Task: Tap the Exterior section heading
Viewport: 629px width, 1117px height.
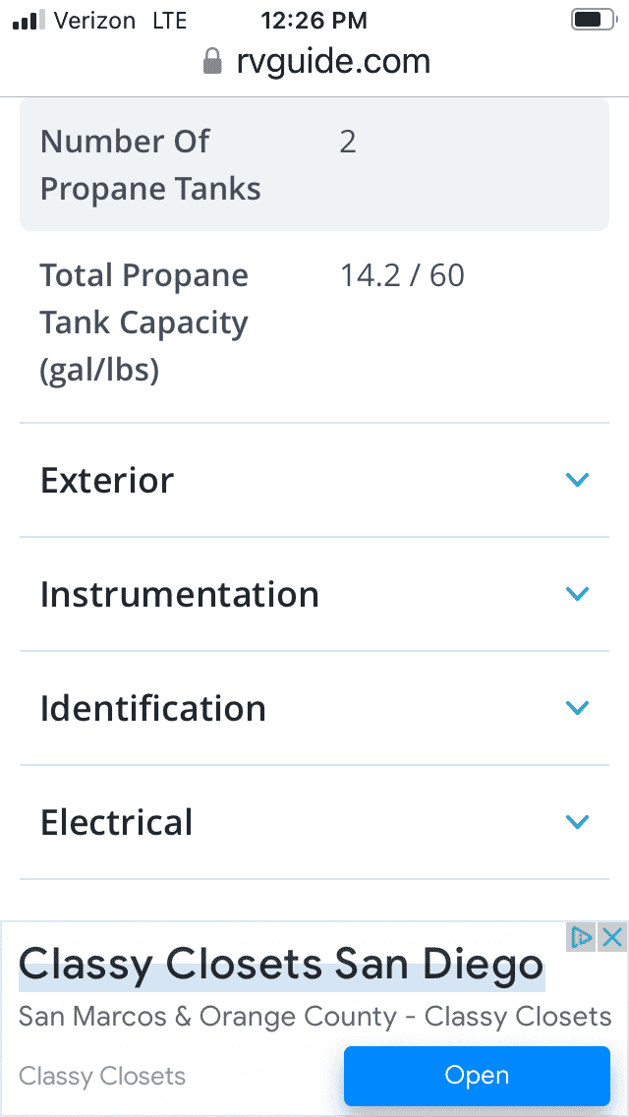Action: 107,480
